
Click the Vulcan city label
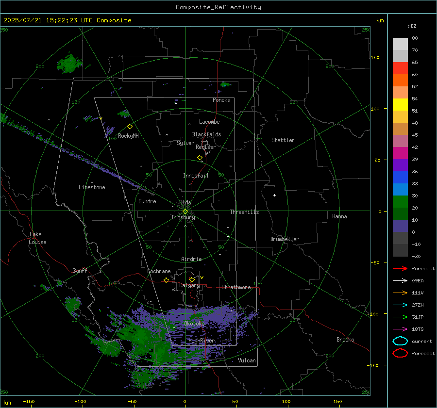pyautogui.click(x=247, y=360)
